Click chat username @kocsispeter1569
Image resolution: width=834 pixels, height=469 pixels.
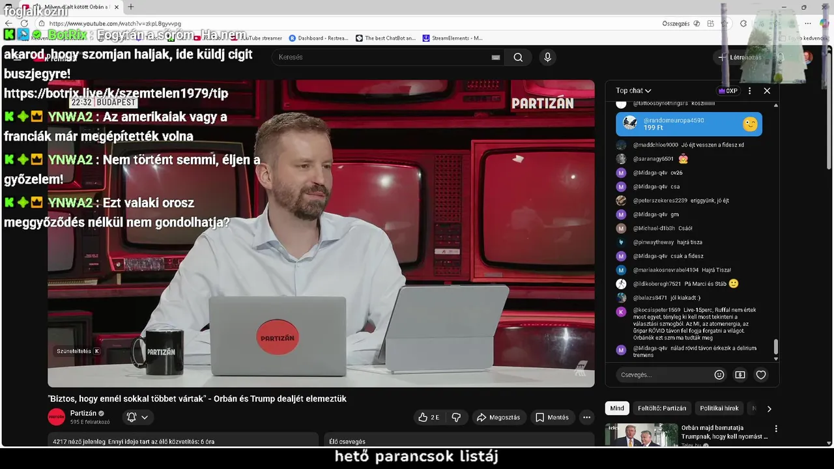[x=657, y=310]
